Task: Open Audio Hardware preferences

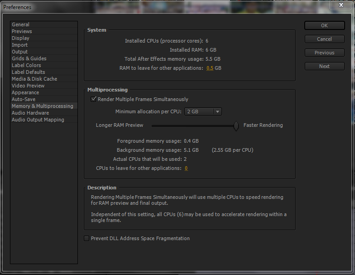Action: coord(44,113)
